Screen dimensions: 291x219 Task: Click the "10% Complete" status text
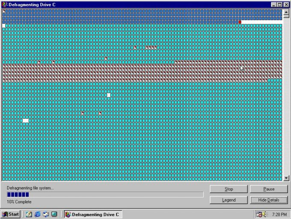pyautogui.click(x=19, y=202)
